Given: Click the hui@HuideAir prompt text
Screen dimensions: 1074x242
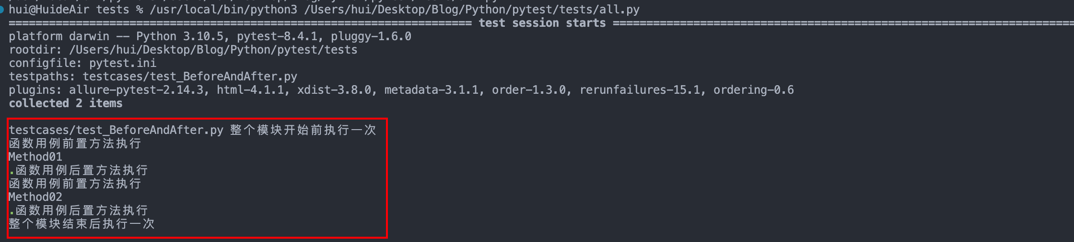Looking at the screenshot, I should [49, 10].
